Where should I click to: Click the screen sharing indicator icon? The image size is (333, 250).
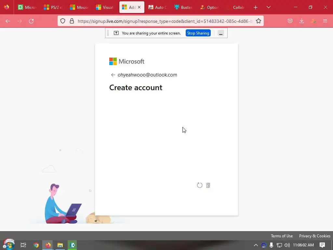pyautogui.click(x=116, y=33)
